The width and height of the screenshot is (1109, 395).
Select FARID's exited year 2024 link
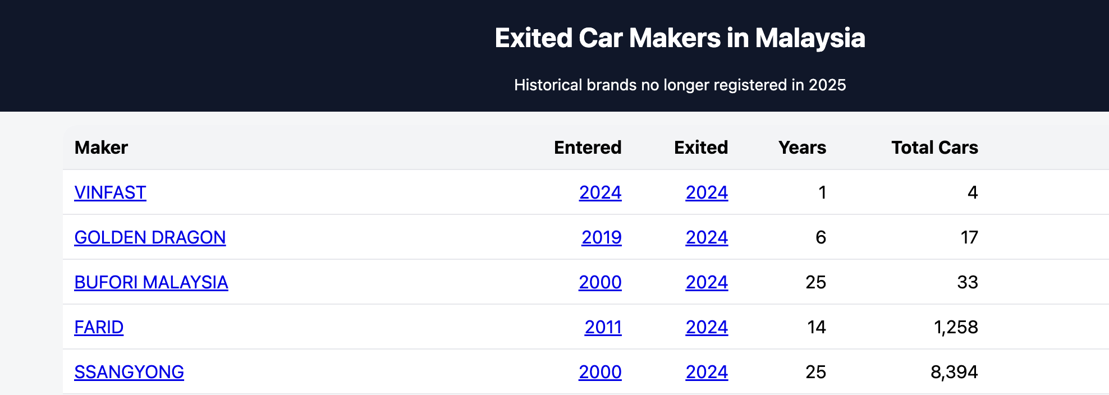click(x=707, y=327)
